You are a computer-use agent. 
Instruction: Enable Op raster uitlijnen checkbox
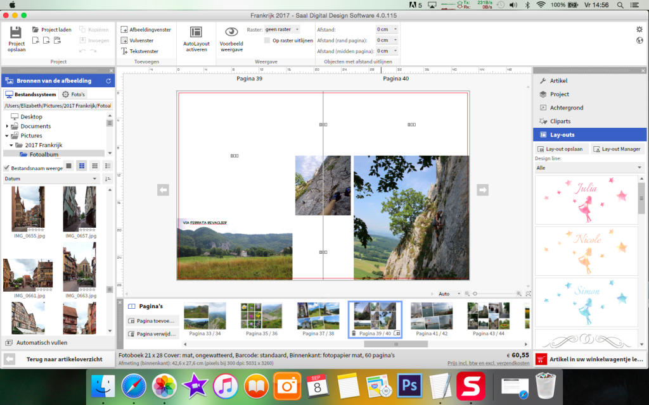[x=267, y=40]
